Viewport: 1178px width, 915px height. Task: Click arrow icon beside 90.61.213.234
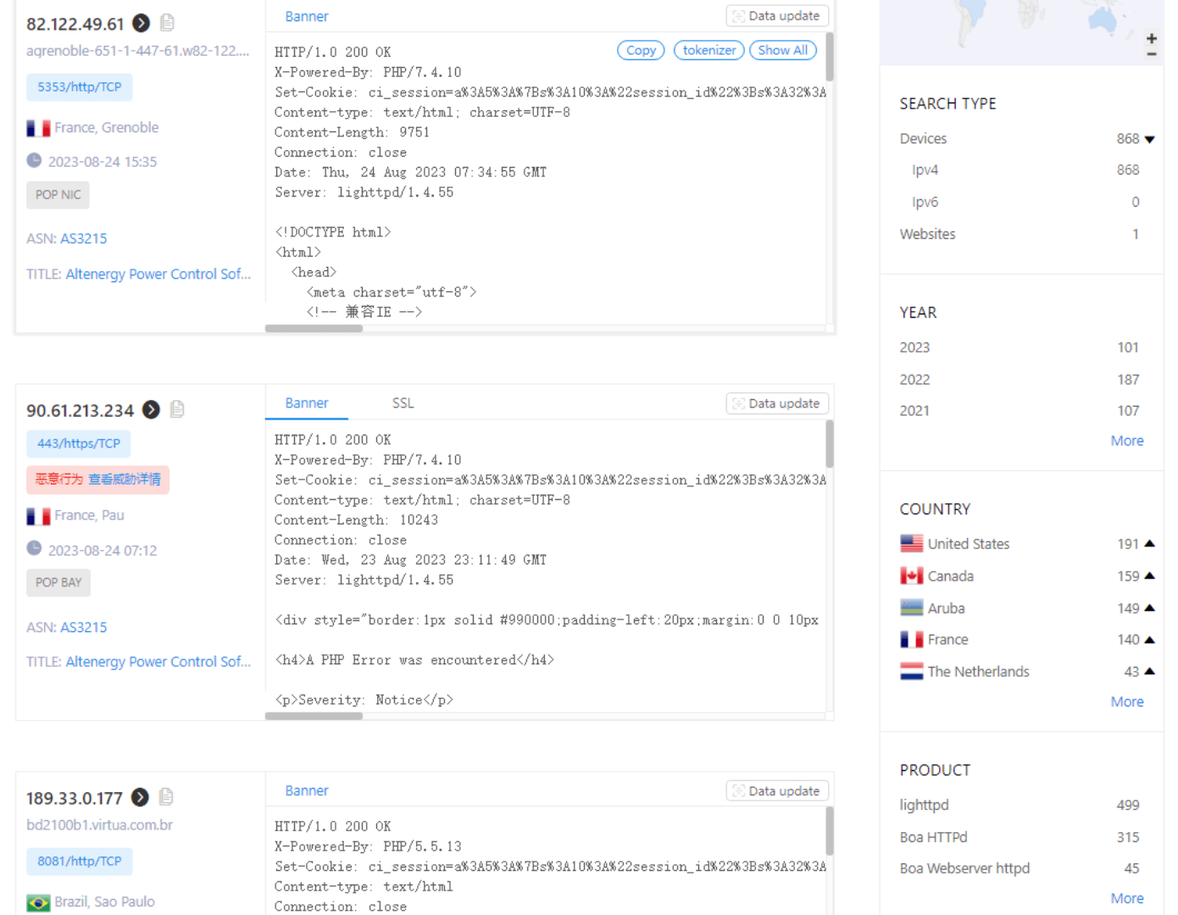pos(151,410)
